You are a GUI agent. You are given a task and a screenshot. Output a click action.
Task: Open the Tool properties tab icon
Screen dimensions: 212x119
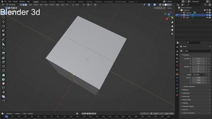[x=177, y=47]
